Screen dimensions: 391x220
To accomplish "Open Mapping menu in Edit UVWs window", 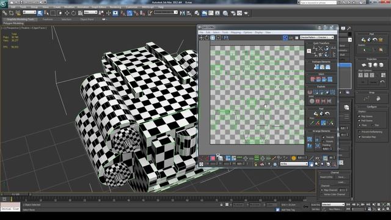I will pyautogui.click(x=235, y=32).
